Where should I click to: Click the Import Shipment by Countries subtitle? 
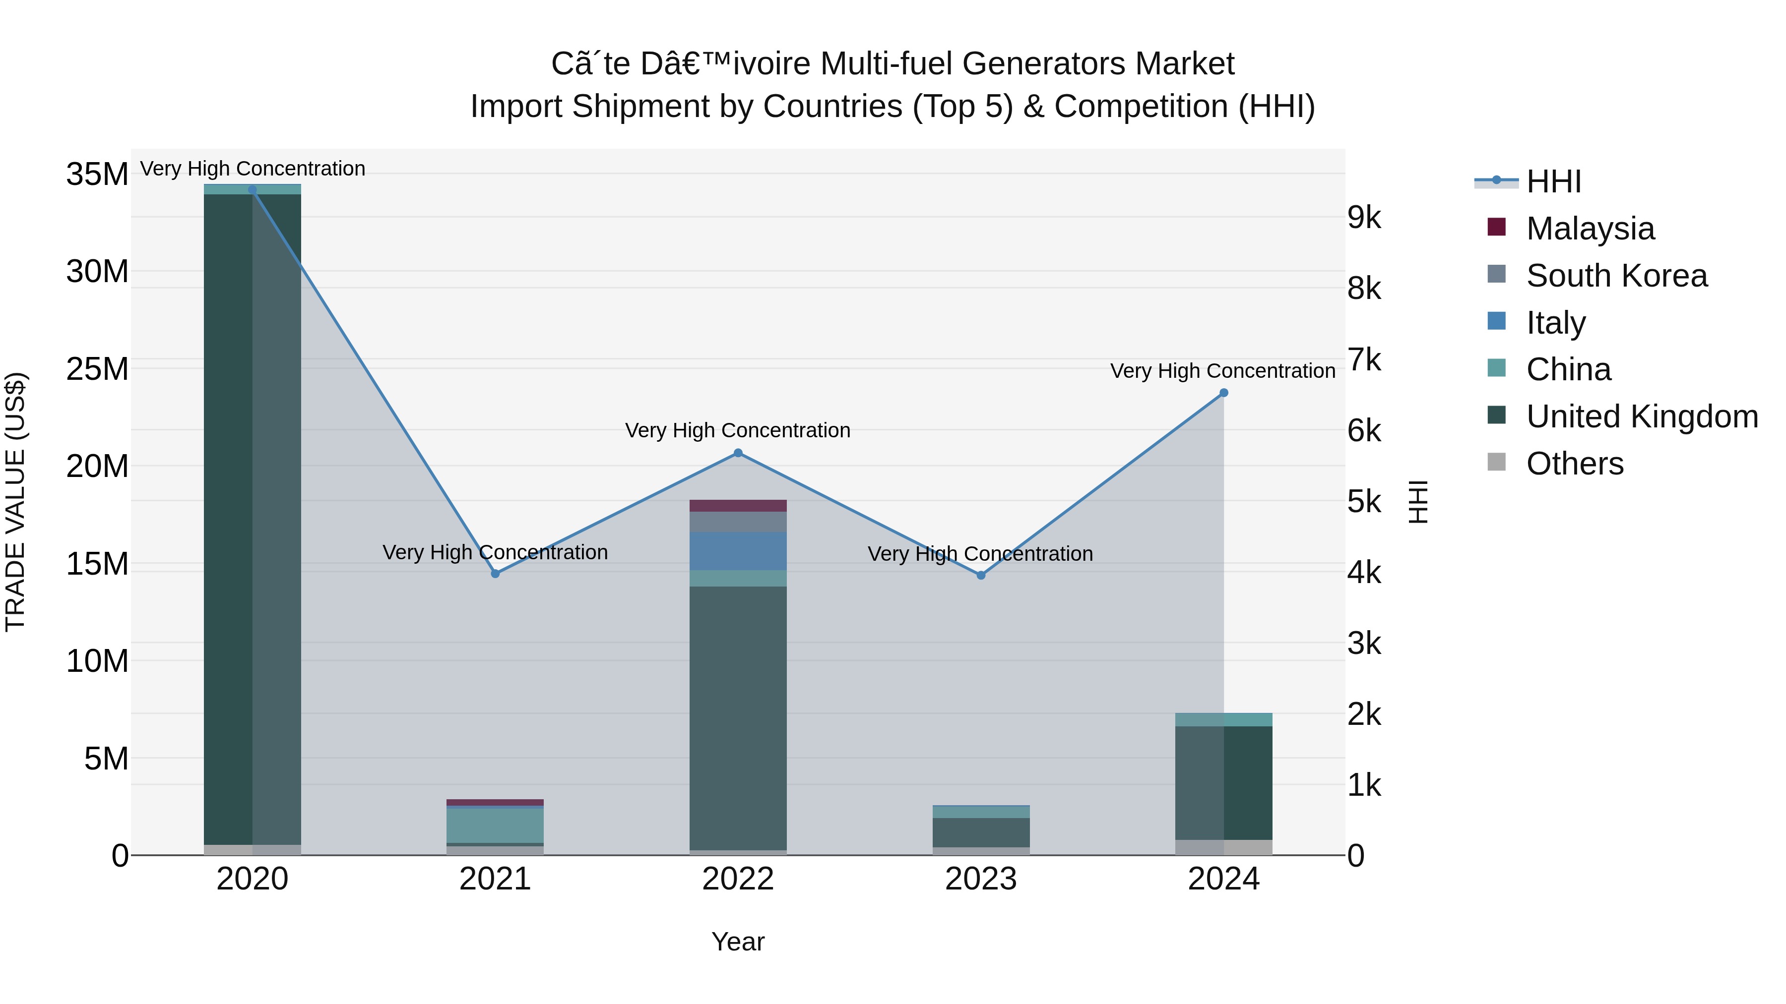pos(893,107)
